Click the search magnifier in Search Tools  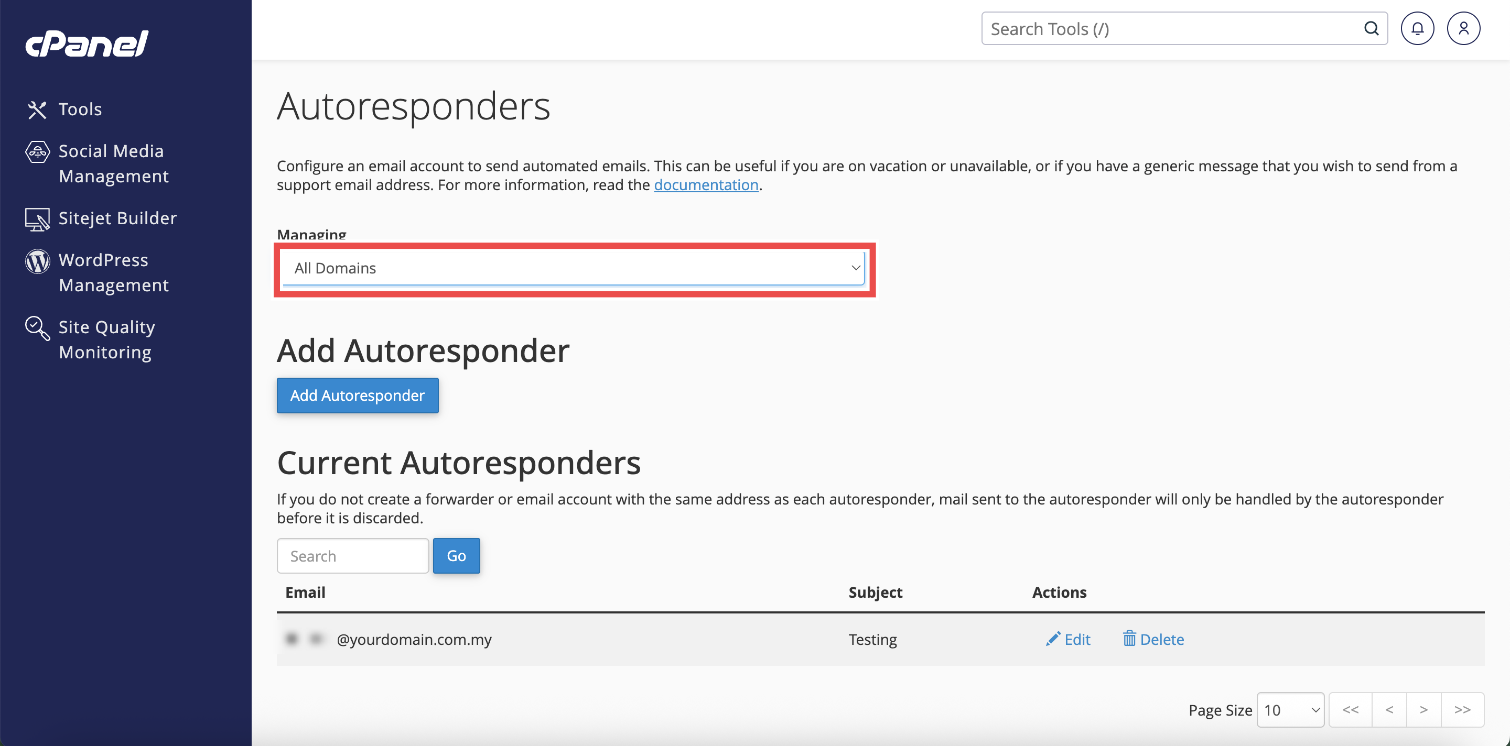click(1371, 29)
